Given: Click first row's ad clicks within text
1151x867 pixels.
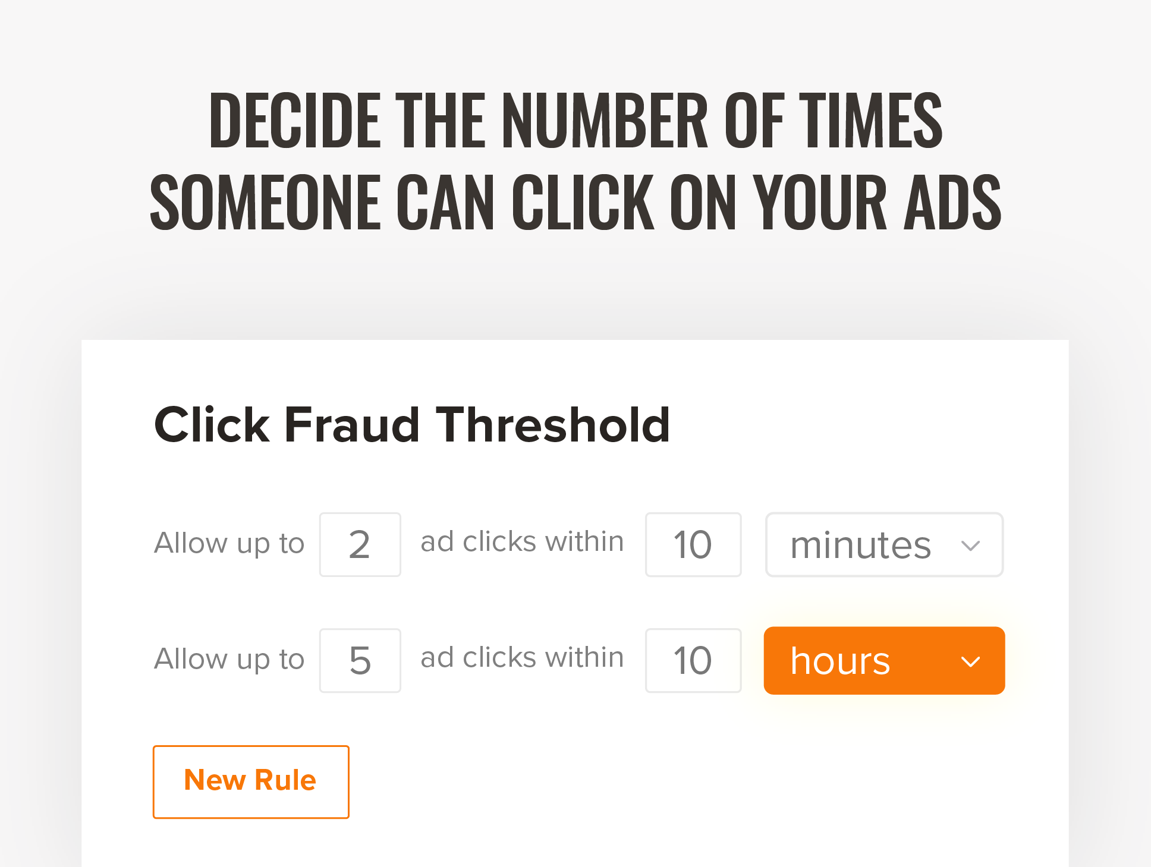Looking at the screenshot, I should tap(522, 542).
